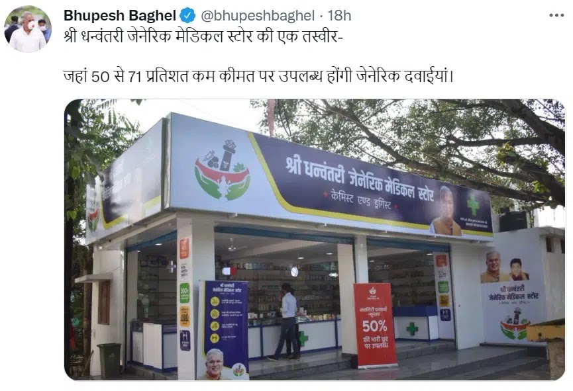Click portrait at right end of signboard

446,210
